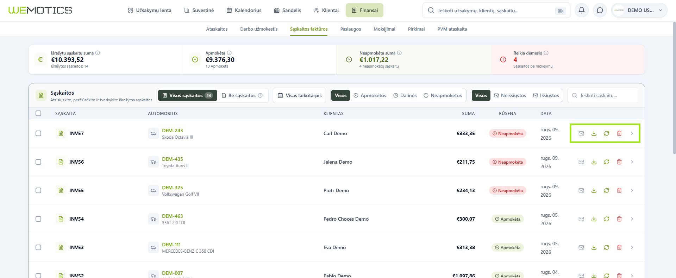Filter to Apmokėtos invoices

(x=370, y=95)
